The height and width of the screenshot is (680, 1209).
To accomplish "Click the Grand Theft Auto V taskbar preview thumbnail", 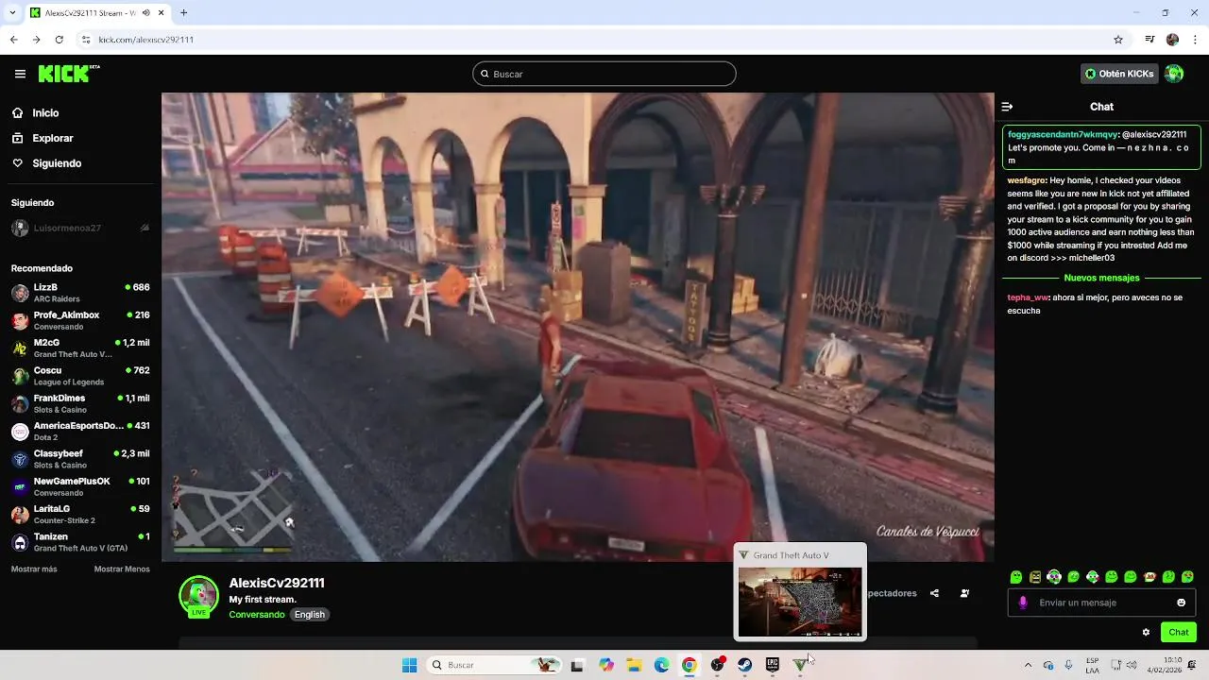I will tap(800, 602).
